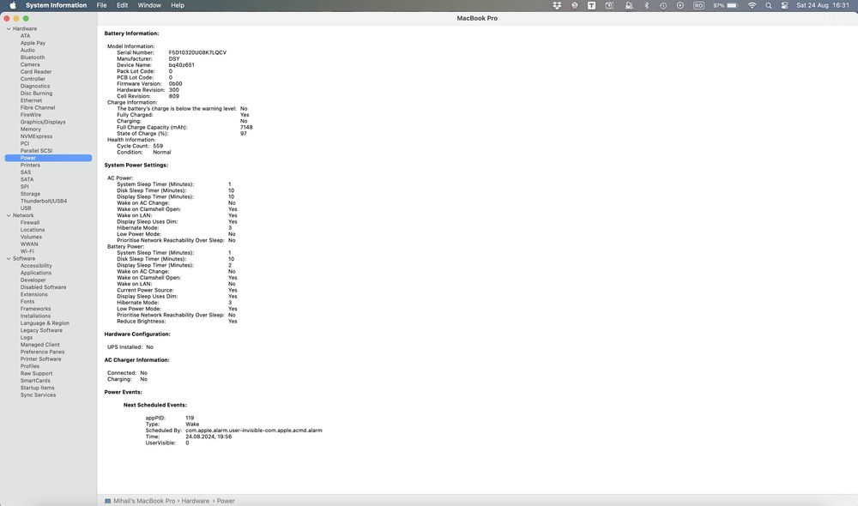The image size is (858, 506).
Task: Select the highlighted Power item
Action: (48, 158)
